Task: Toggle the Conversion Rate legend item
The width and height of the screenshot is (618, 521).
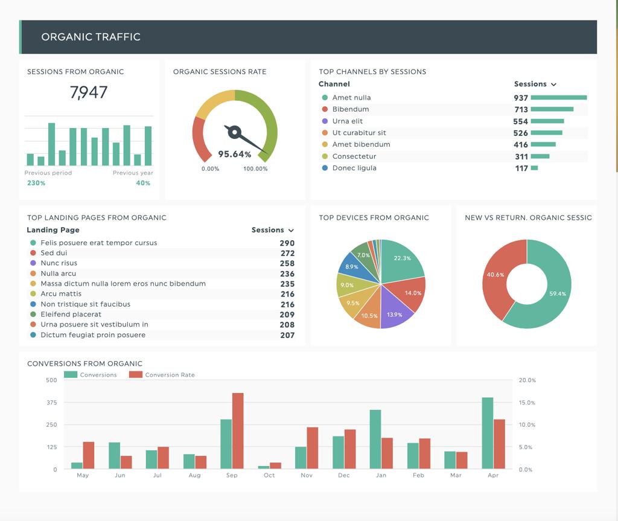Action: [162, 375]
